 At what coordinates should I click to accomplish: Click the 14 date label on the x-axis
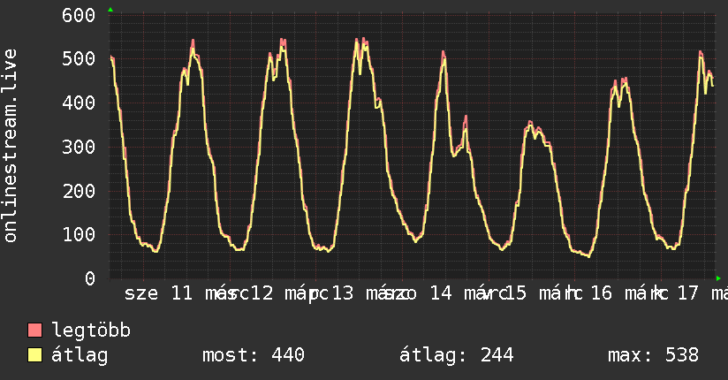pyautogui.click(x=441, y=293)
